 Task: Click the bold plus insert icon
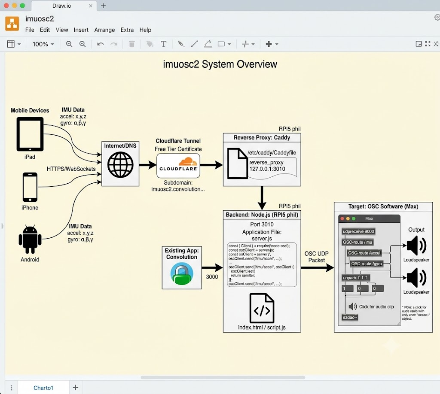tap(269, 44)
